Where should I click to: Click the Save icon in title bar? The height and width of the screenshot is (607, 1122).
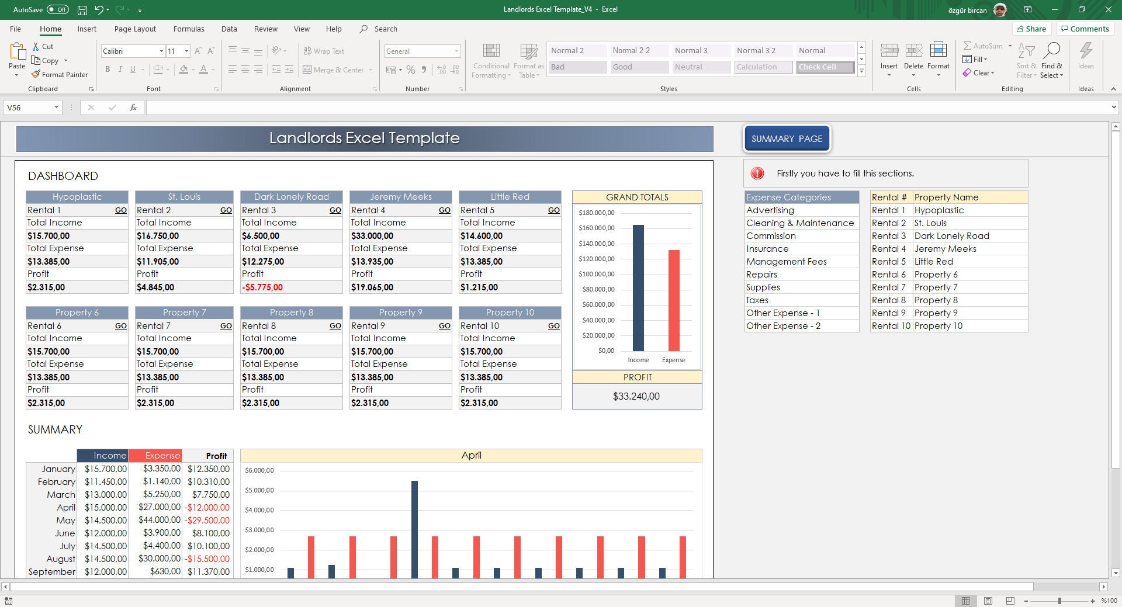(82, 10)
